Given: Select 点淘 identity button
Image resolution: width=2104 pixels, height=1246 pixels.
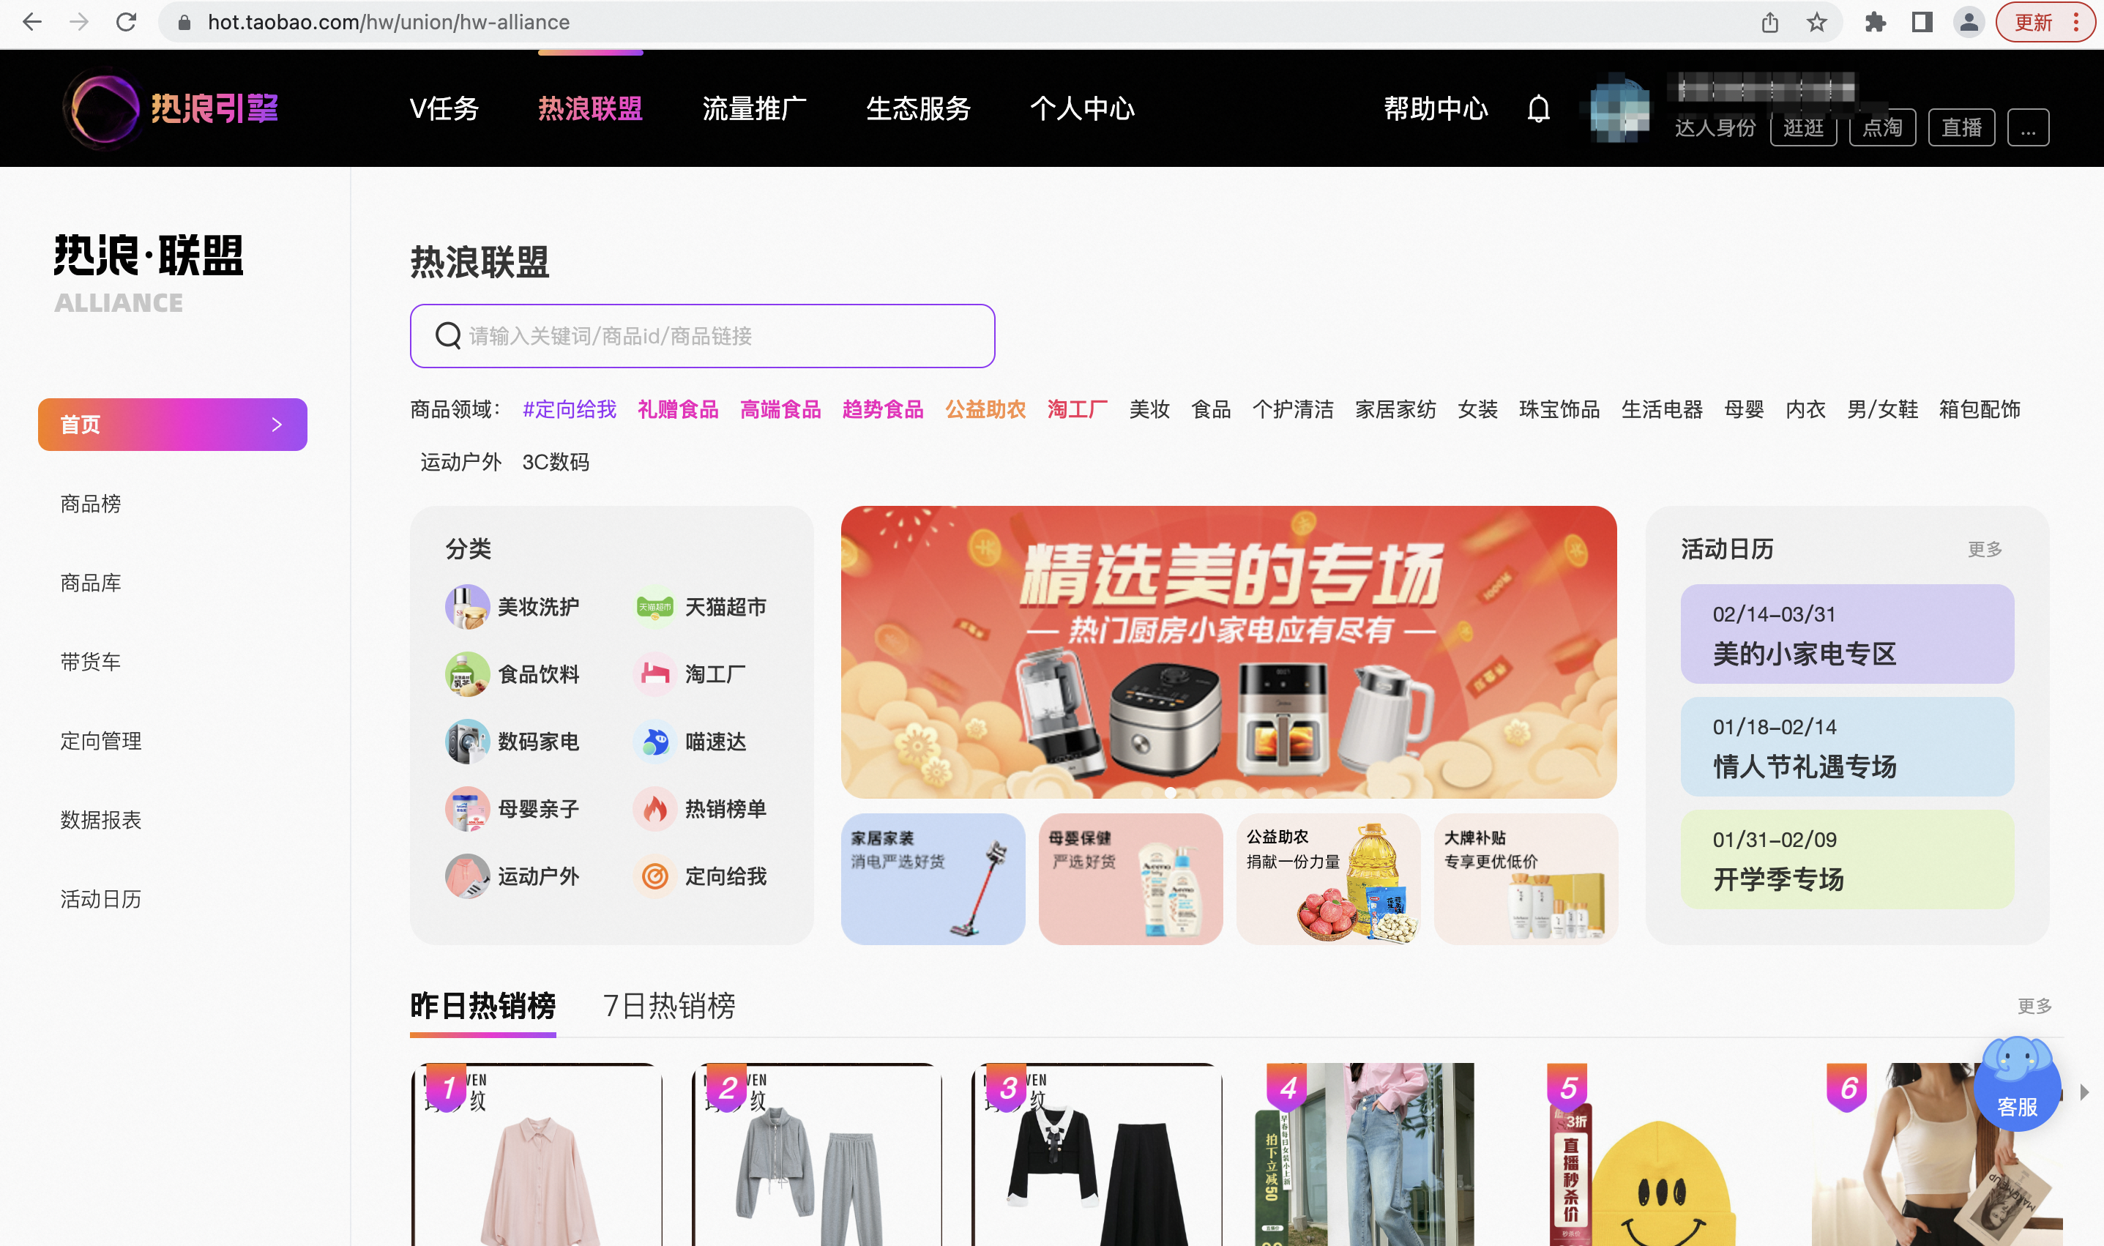Looking at the screenshot, I should click(1882, 127).
